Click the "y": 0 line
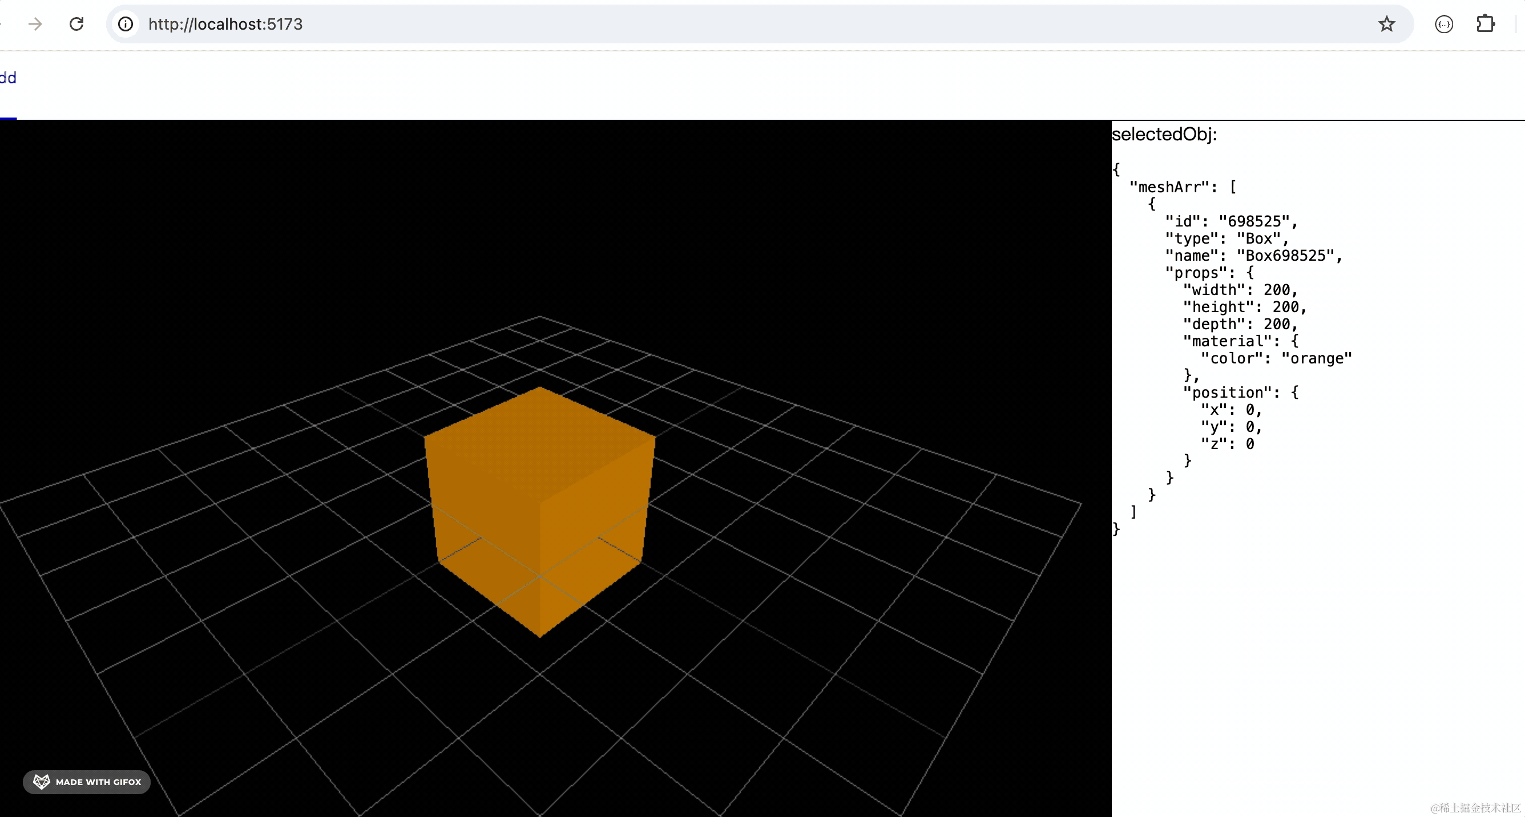Screen dimensions: 1525x817 (1232, 427)
